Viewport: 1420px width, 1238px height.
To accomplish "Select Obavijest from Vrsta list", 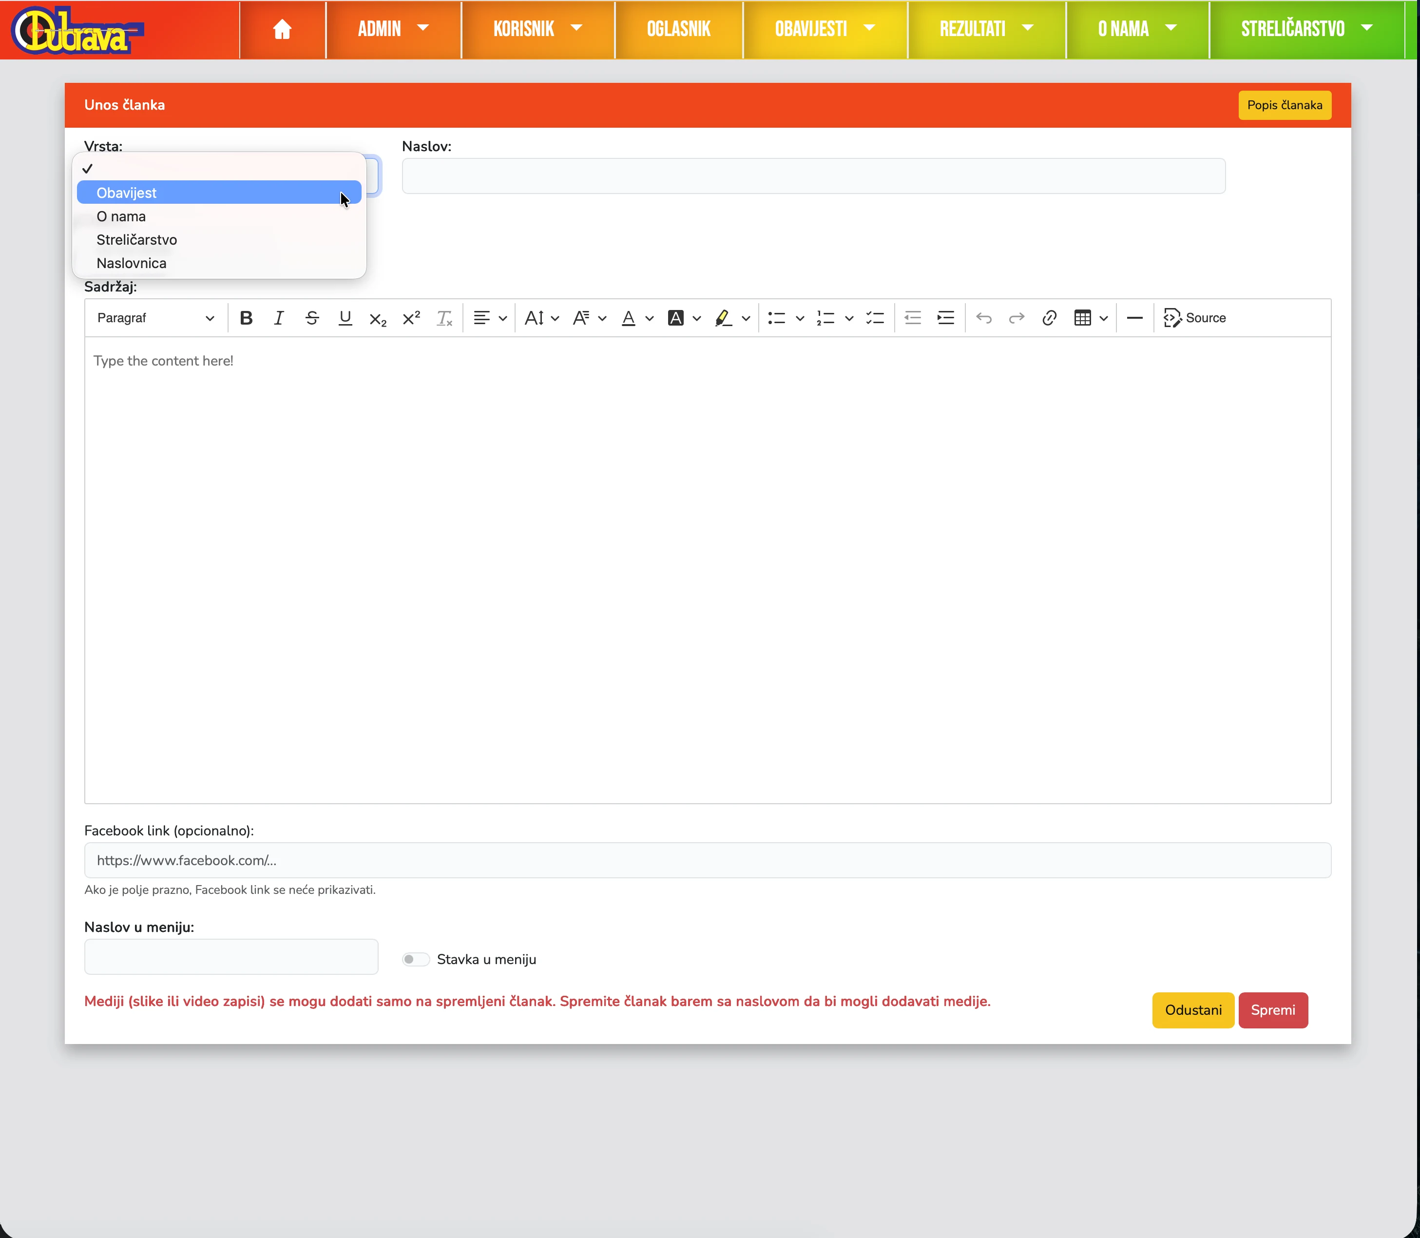I will tap(127, 193).
